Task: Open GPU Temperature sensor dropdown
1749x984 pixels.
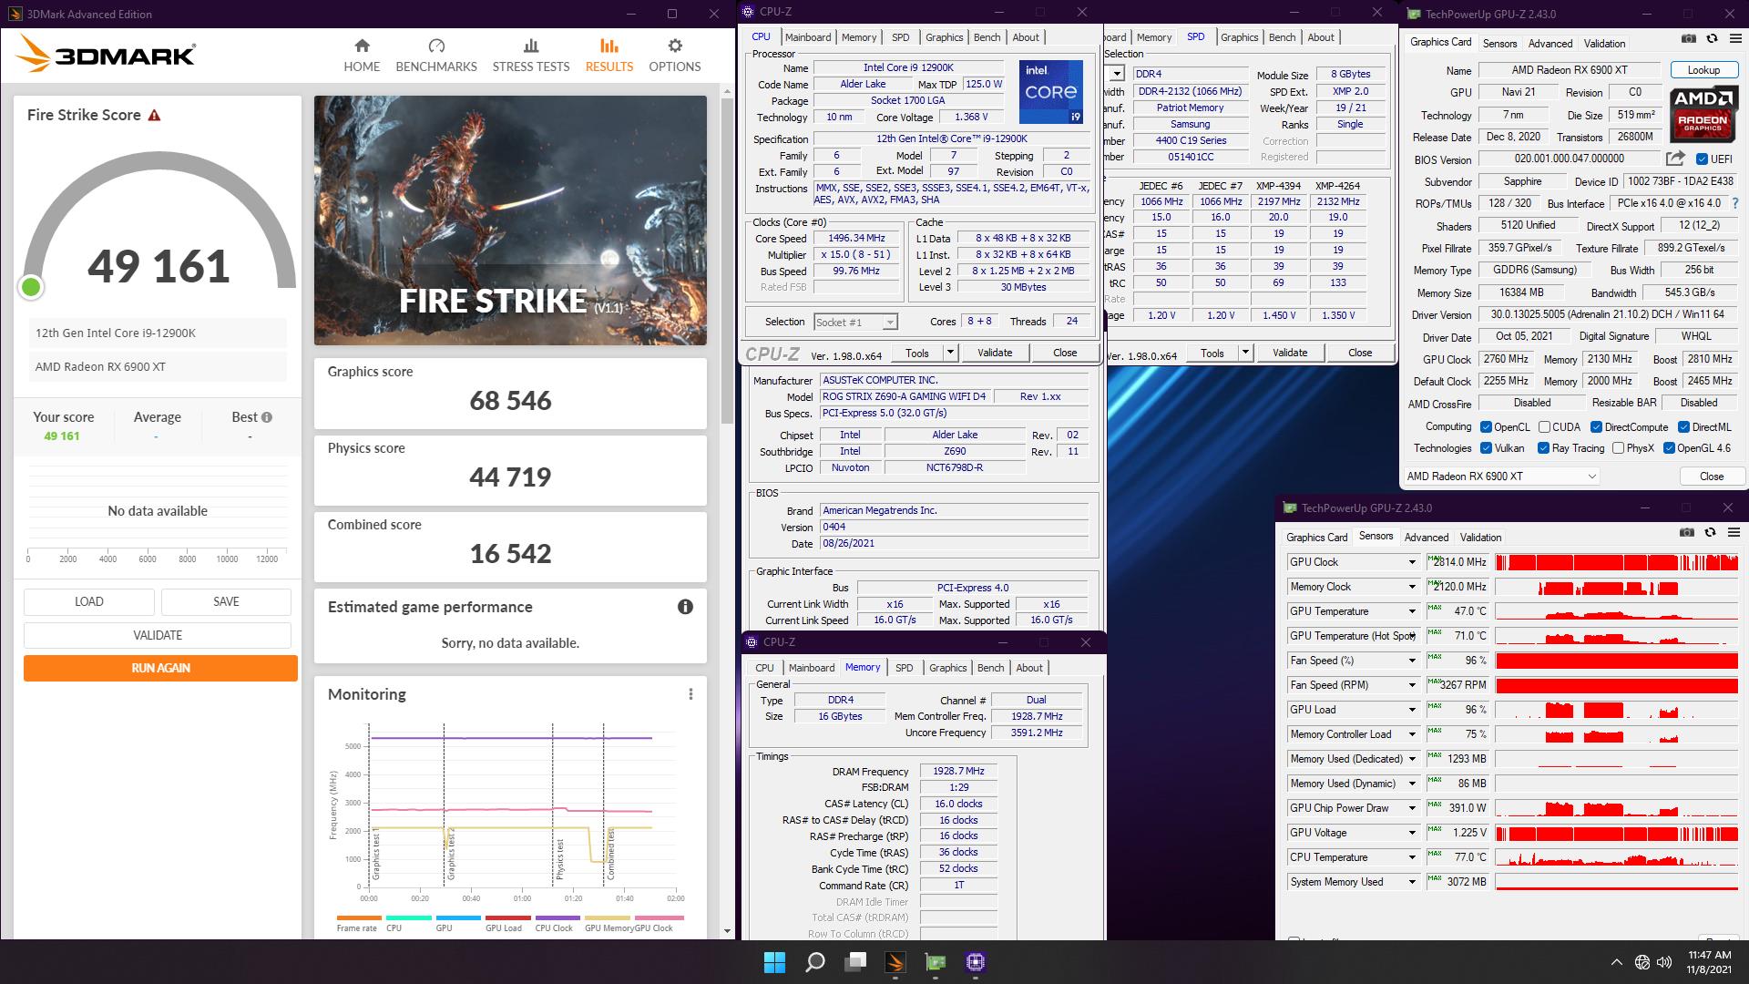Action: pyautogui.click(x=1412, y=611)
